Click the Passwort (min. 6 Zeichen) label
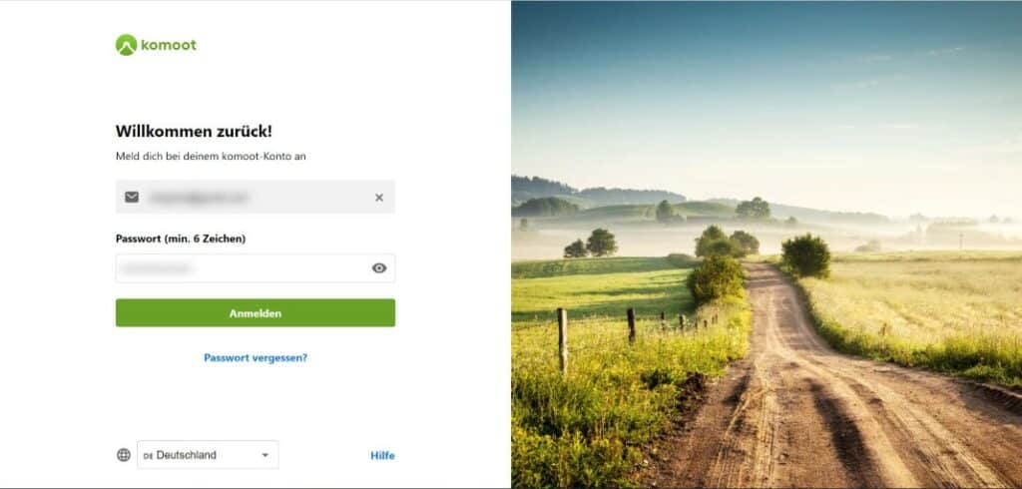The image size is (1022, 489). click(x=181, y=239)
